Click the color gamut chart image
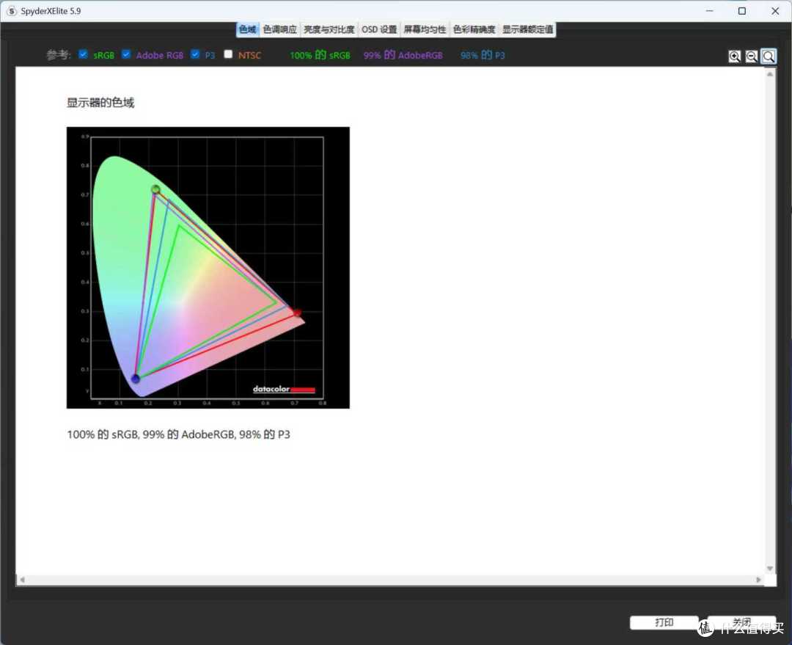Image resolution: width=792 pixels, height=645 pixels. point(208,267)
